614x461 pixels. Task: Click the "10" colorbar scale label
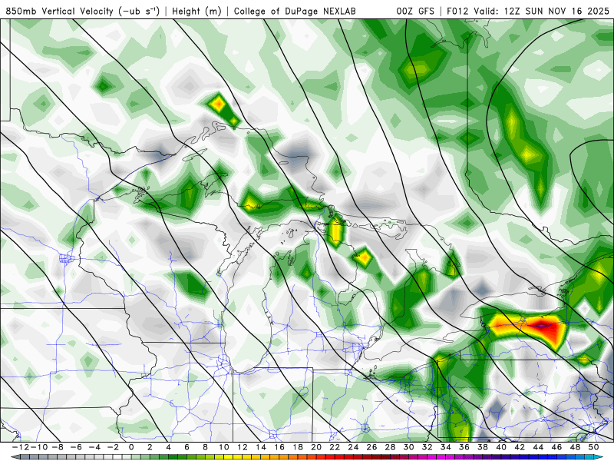(223, 447)
